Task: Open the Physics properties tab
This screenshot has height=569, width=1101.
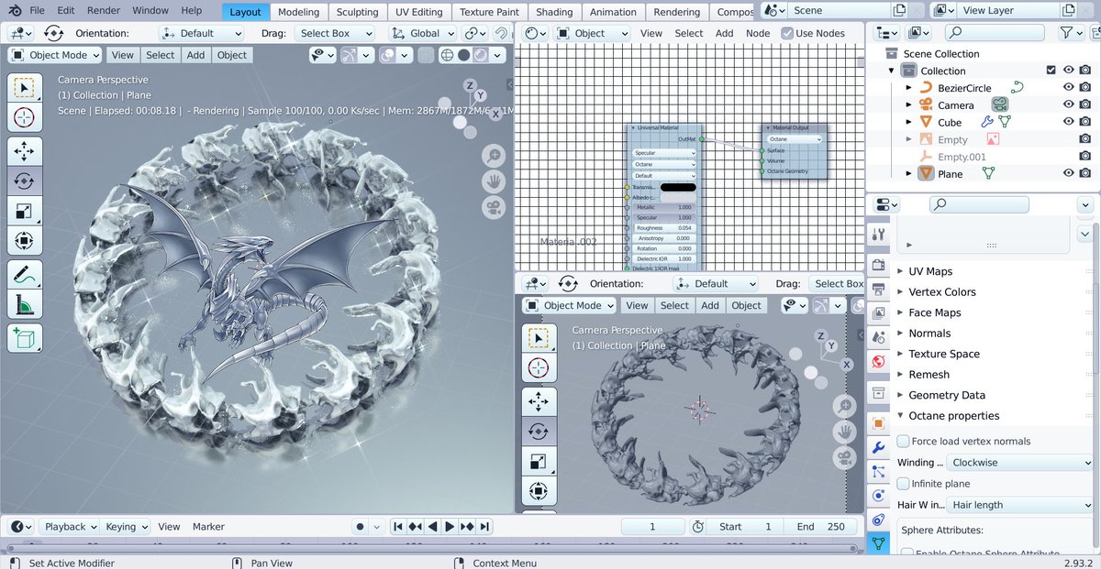Action: point(878,496)
